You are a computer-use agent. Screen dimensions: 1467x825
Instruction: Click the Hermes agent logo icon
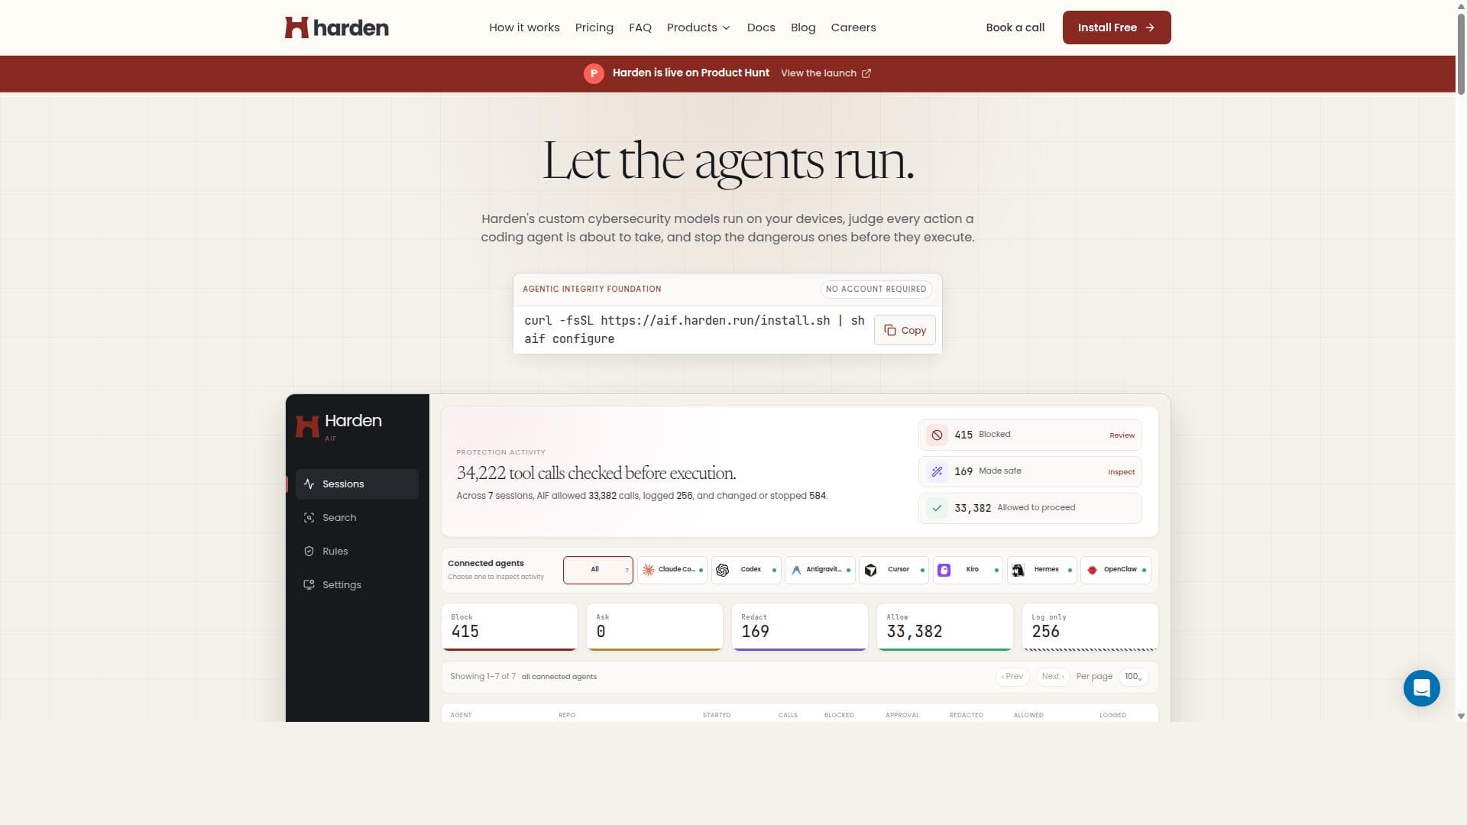[1018, 570]
